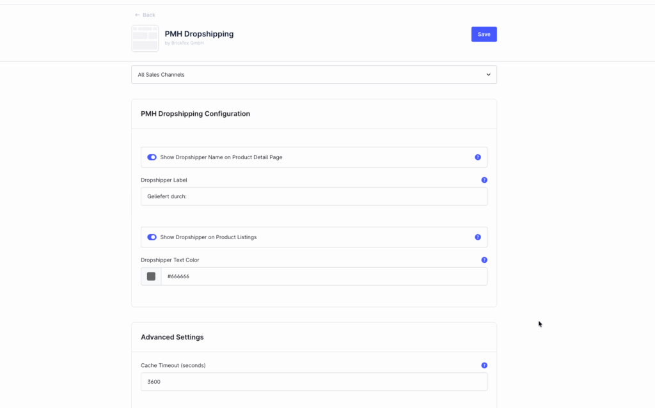Open help tooltip for Cache Timeout
655x408 pixels.
click(484, 366)
